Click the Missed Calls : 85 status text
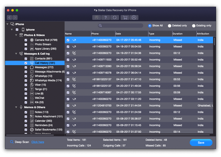 tap(155, 146)
